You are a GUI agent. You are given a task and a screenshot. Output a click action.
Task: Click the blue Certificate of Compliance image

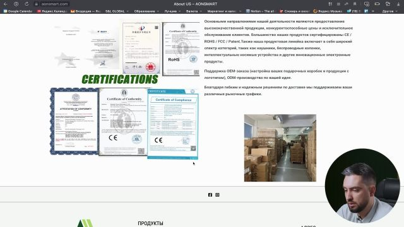[x=172, y=124]
